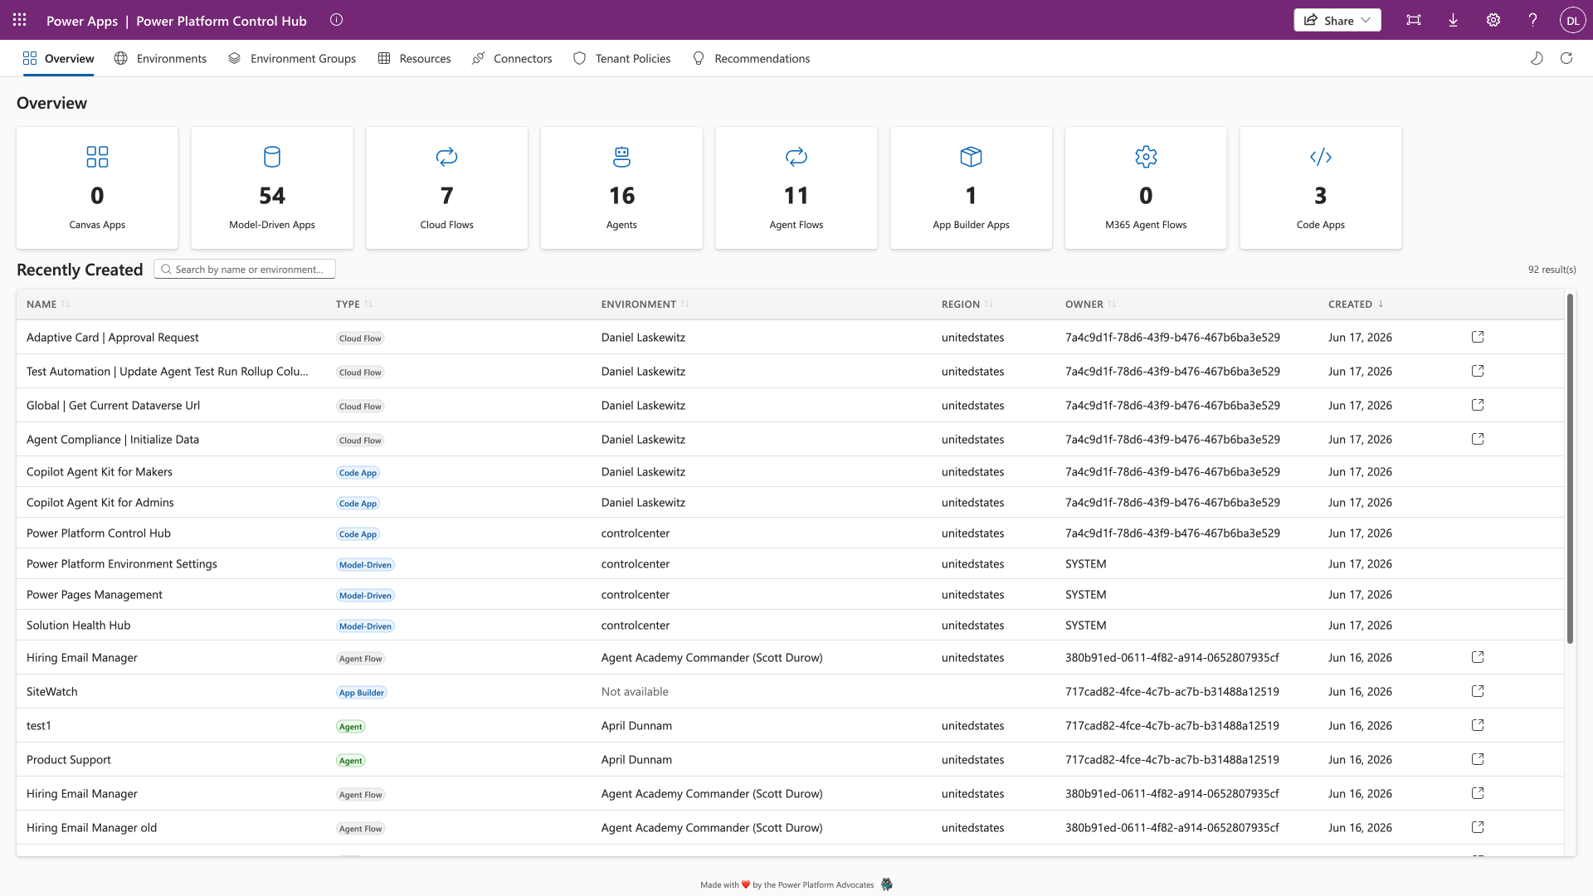Sort table by OWNER column
The width and height of the screenshot is (1593, 896).
tap(1090, 304)
